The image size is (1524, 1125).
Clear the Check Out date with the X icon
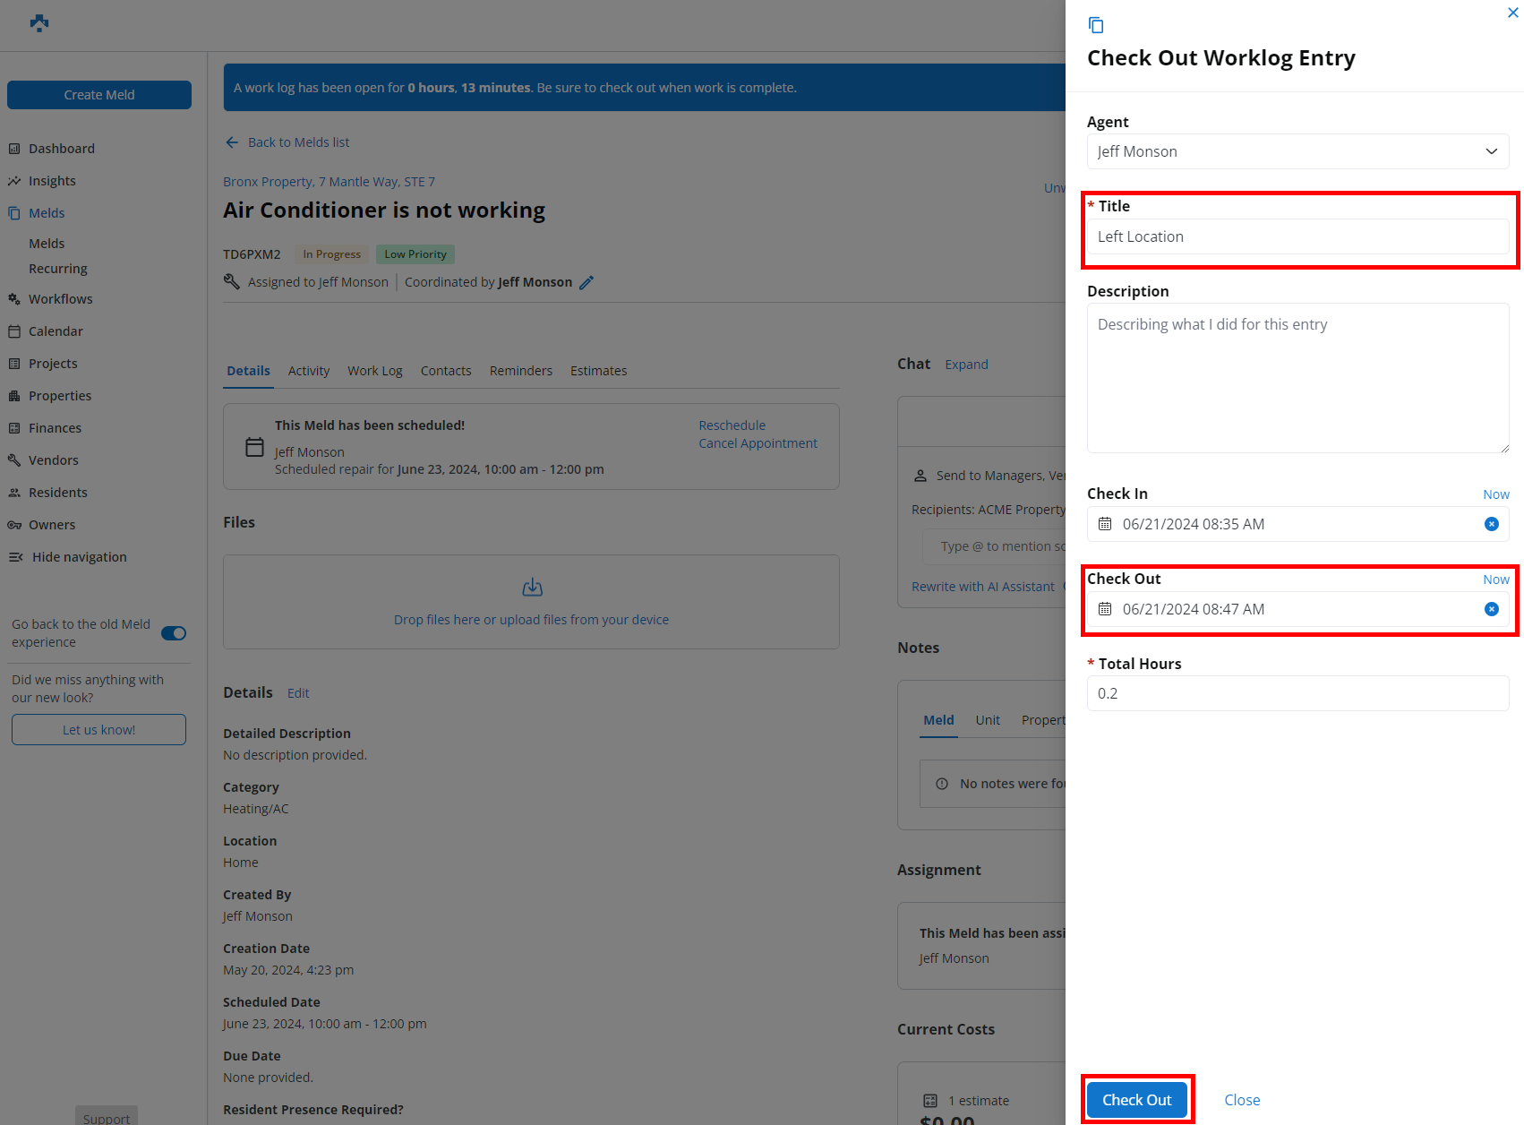click(1491, 609)
